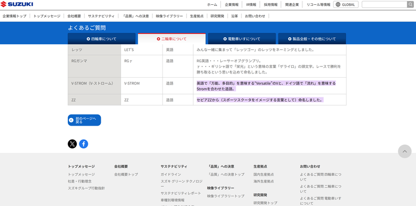The image size is (416, 206).
Task: Open footer link スズキグループ行動指針
Action: click(86, 188)
